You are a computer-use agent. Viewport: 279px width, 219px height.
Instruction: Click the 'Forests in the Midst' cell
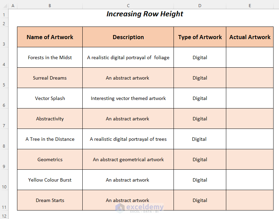(x=50, y=57)
